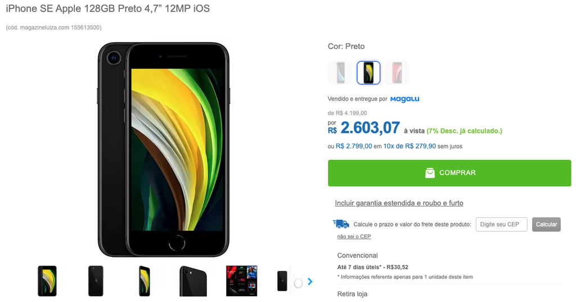Show the tilted rear camera thumbnail
This screenshot has width=576, height=302.
[x=193, y=281]
